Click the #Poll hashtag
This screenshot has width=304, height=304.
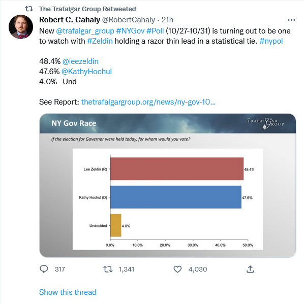pyautogui.click(x=155, y=31)
